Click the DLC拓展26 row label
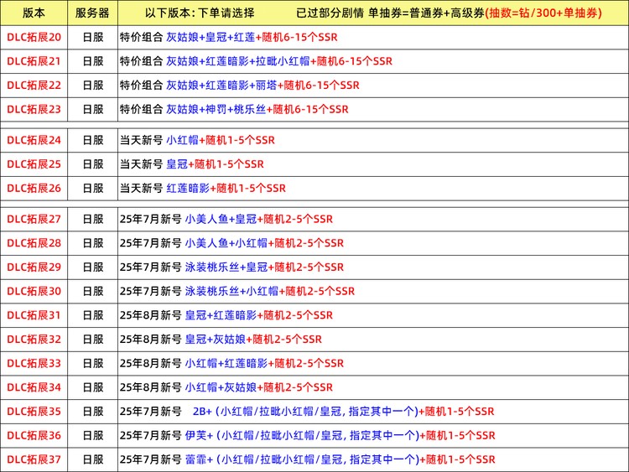 (x=34, y=188)
